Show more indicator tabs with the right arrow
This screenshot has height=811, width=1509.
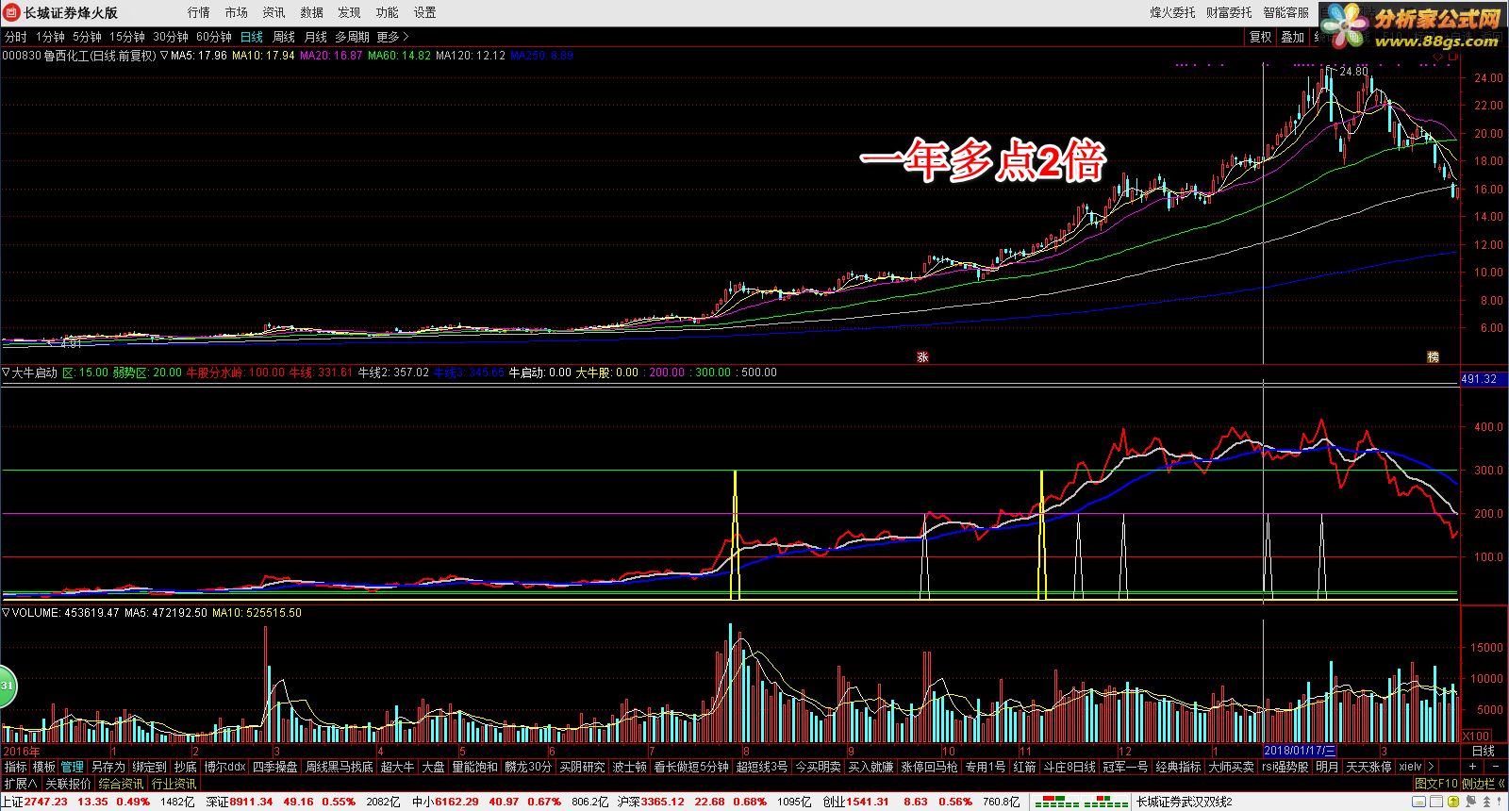[1432, 767]
